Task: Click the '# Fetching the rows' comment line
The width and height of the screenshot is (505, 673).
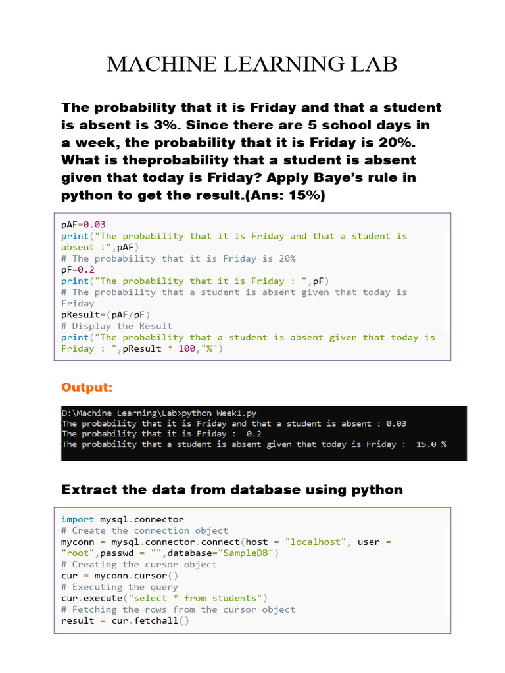Action: [178, 609]
